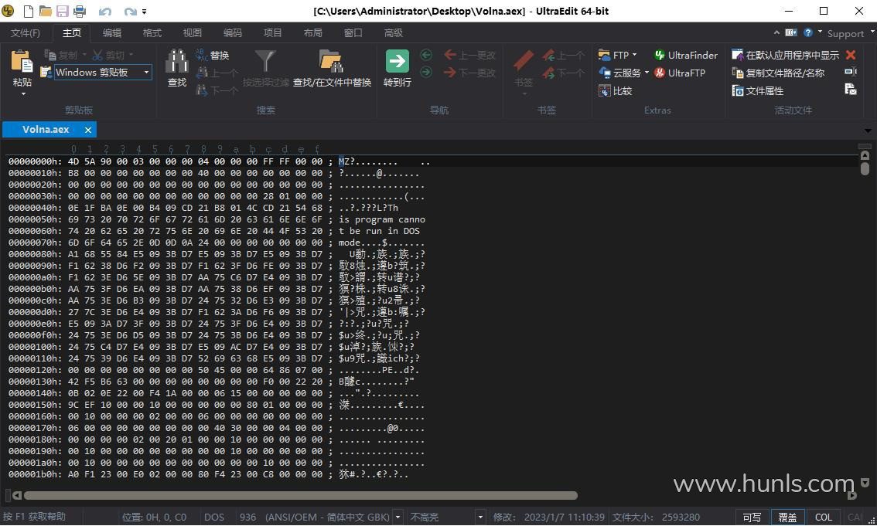Toggle the read/write 可写 status button

[x=752, y=518]
